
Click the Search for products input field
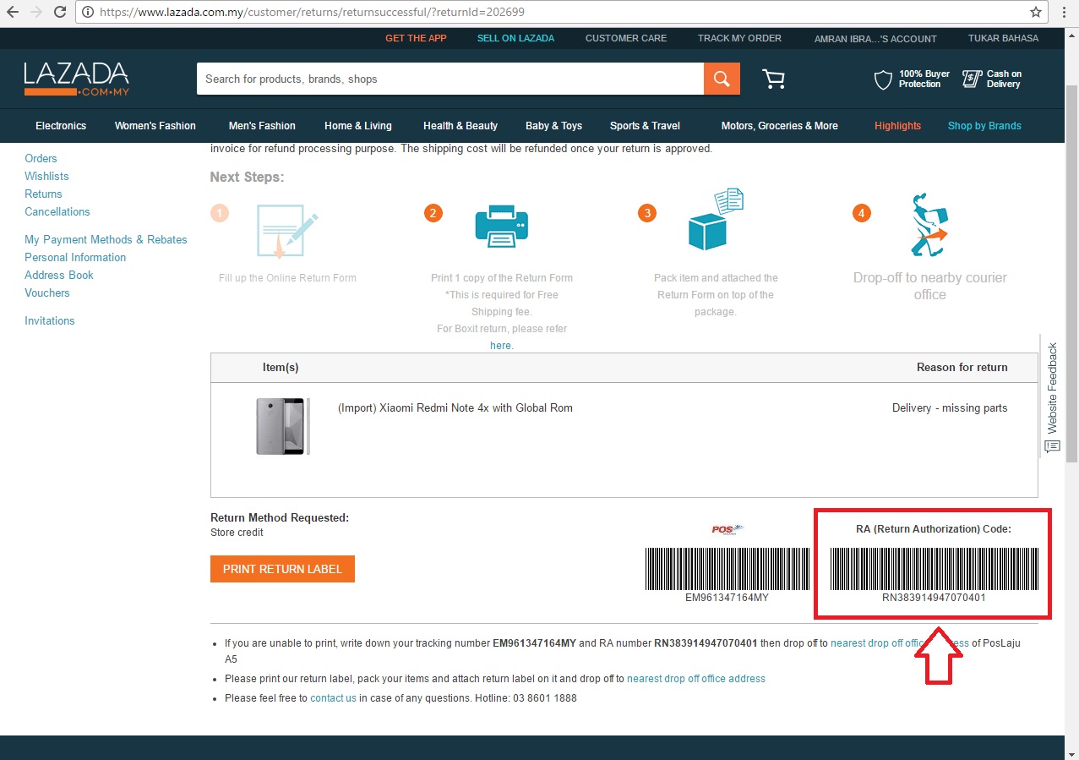(450, 79)
